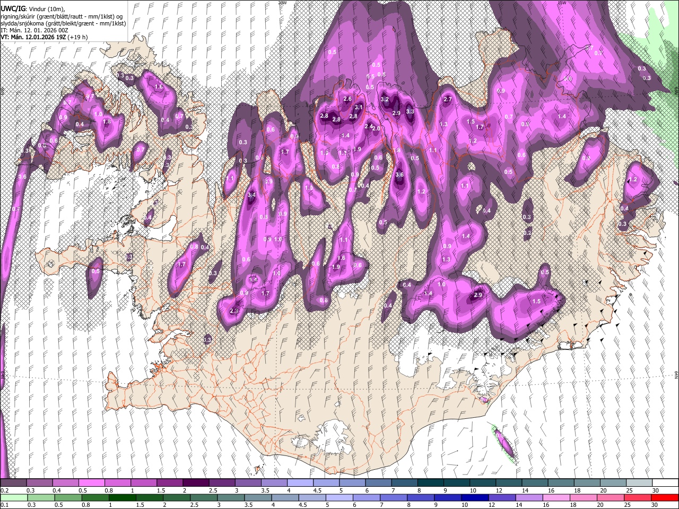Click the pale green 0.1–0.3 swatch, lower legend

point(14,498)
